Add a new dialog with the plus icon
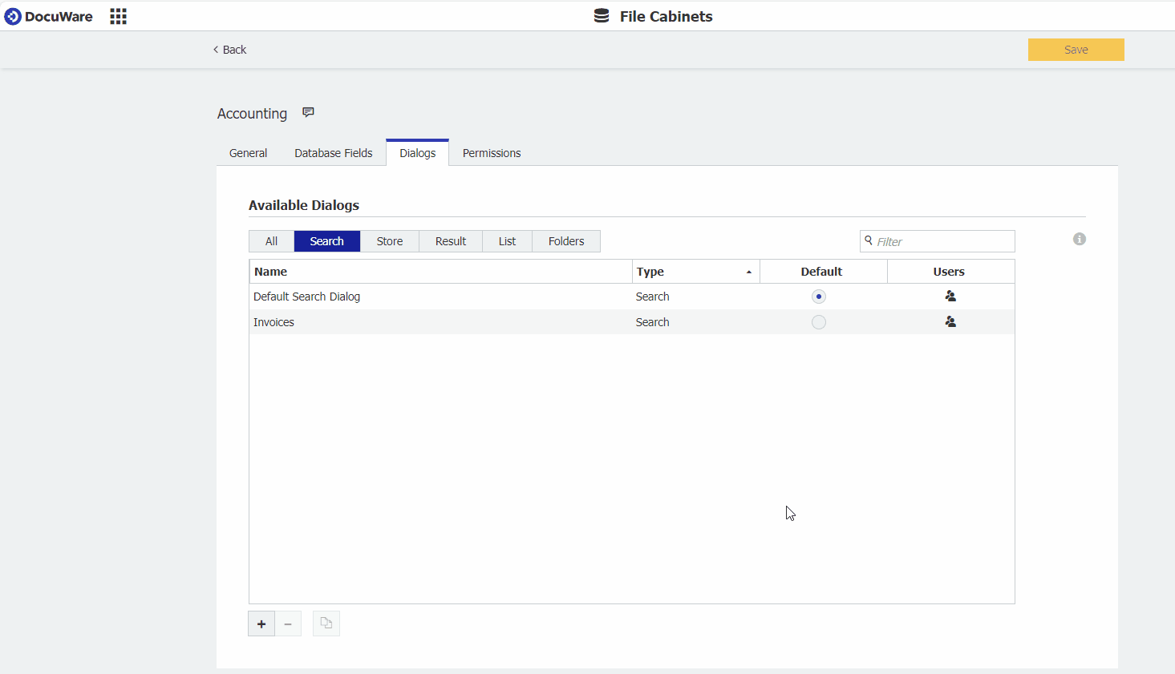 pos(261,623)
